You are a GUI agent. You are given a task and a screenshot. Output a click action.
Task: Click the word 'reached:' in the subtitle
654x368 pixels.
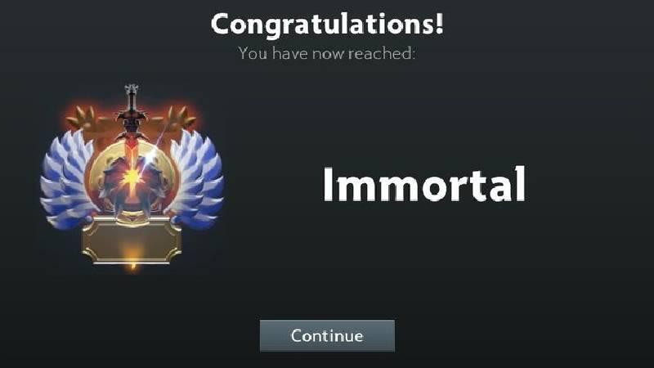[382, 53]
